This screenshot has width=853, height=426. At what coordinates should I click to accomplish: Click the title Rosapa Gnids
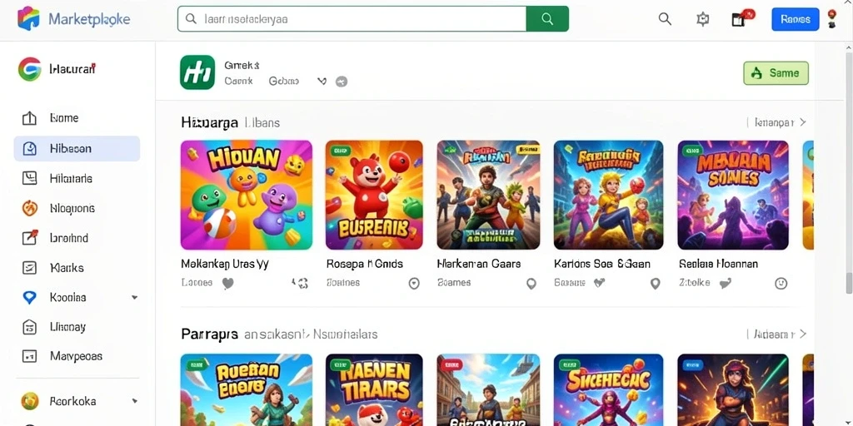[x=365, y=264]
